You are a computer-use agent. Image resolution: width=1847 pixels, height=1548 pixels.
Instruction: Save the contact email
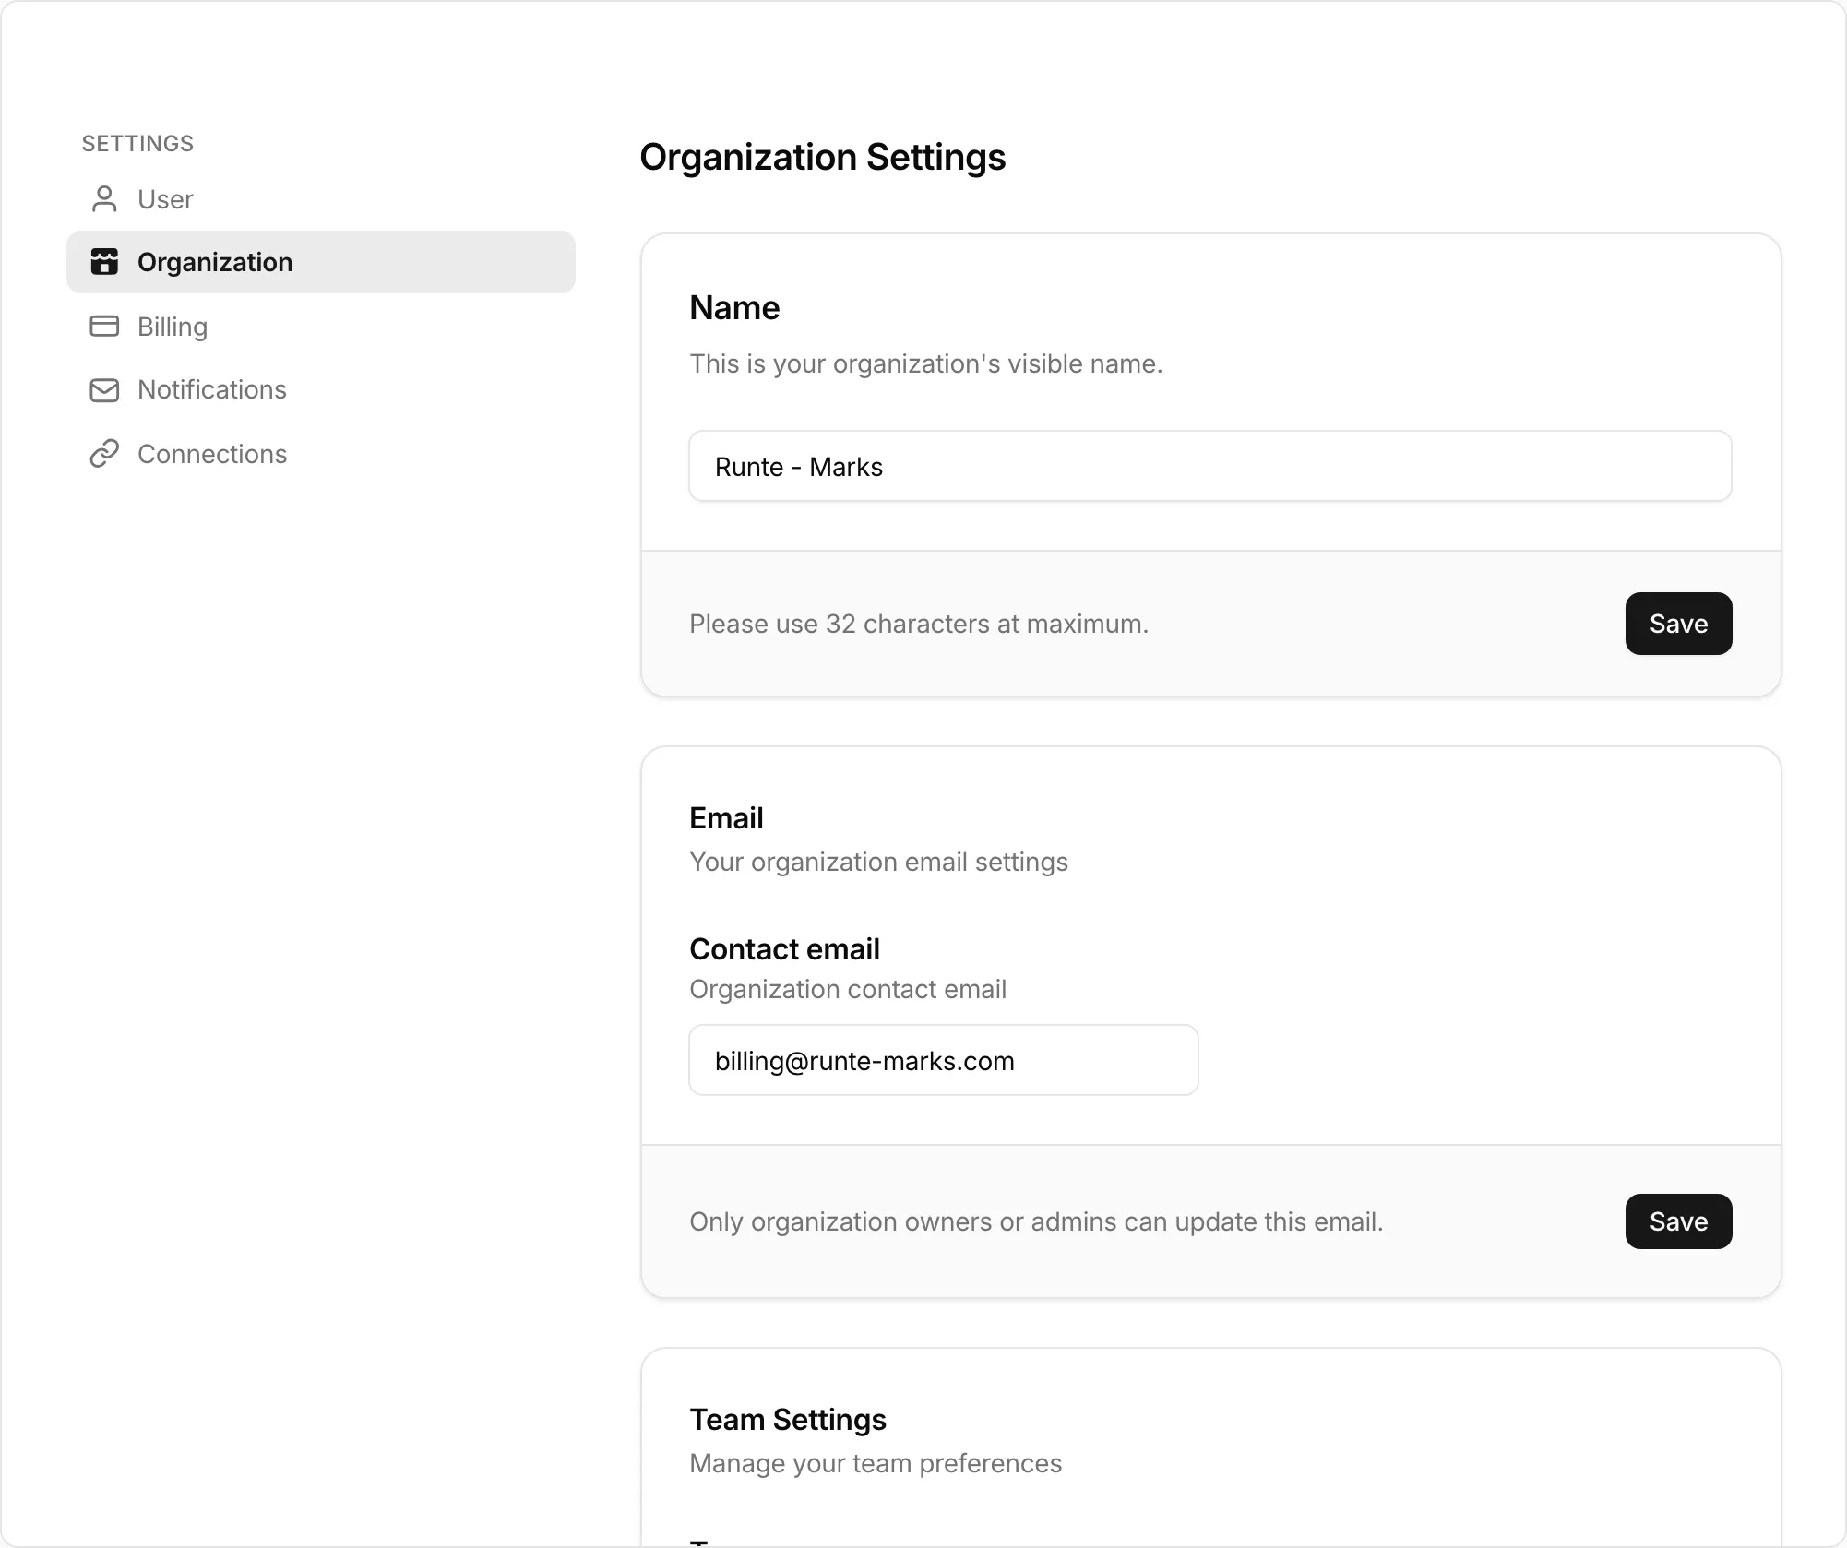coord(1678,1221)
